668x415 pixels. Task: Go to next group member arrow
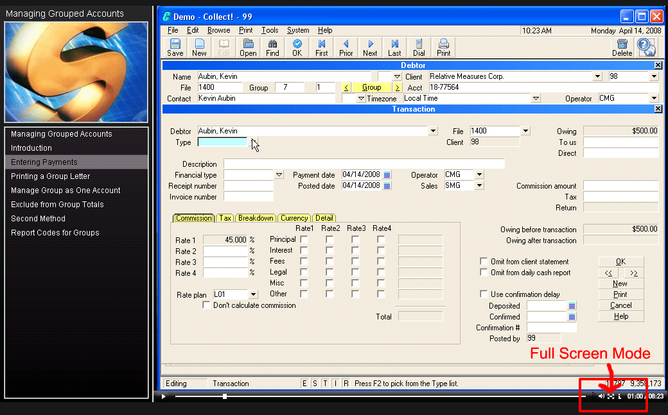pyautogui.click(x=397, y=87)
